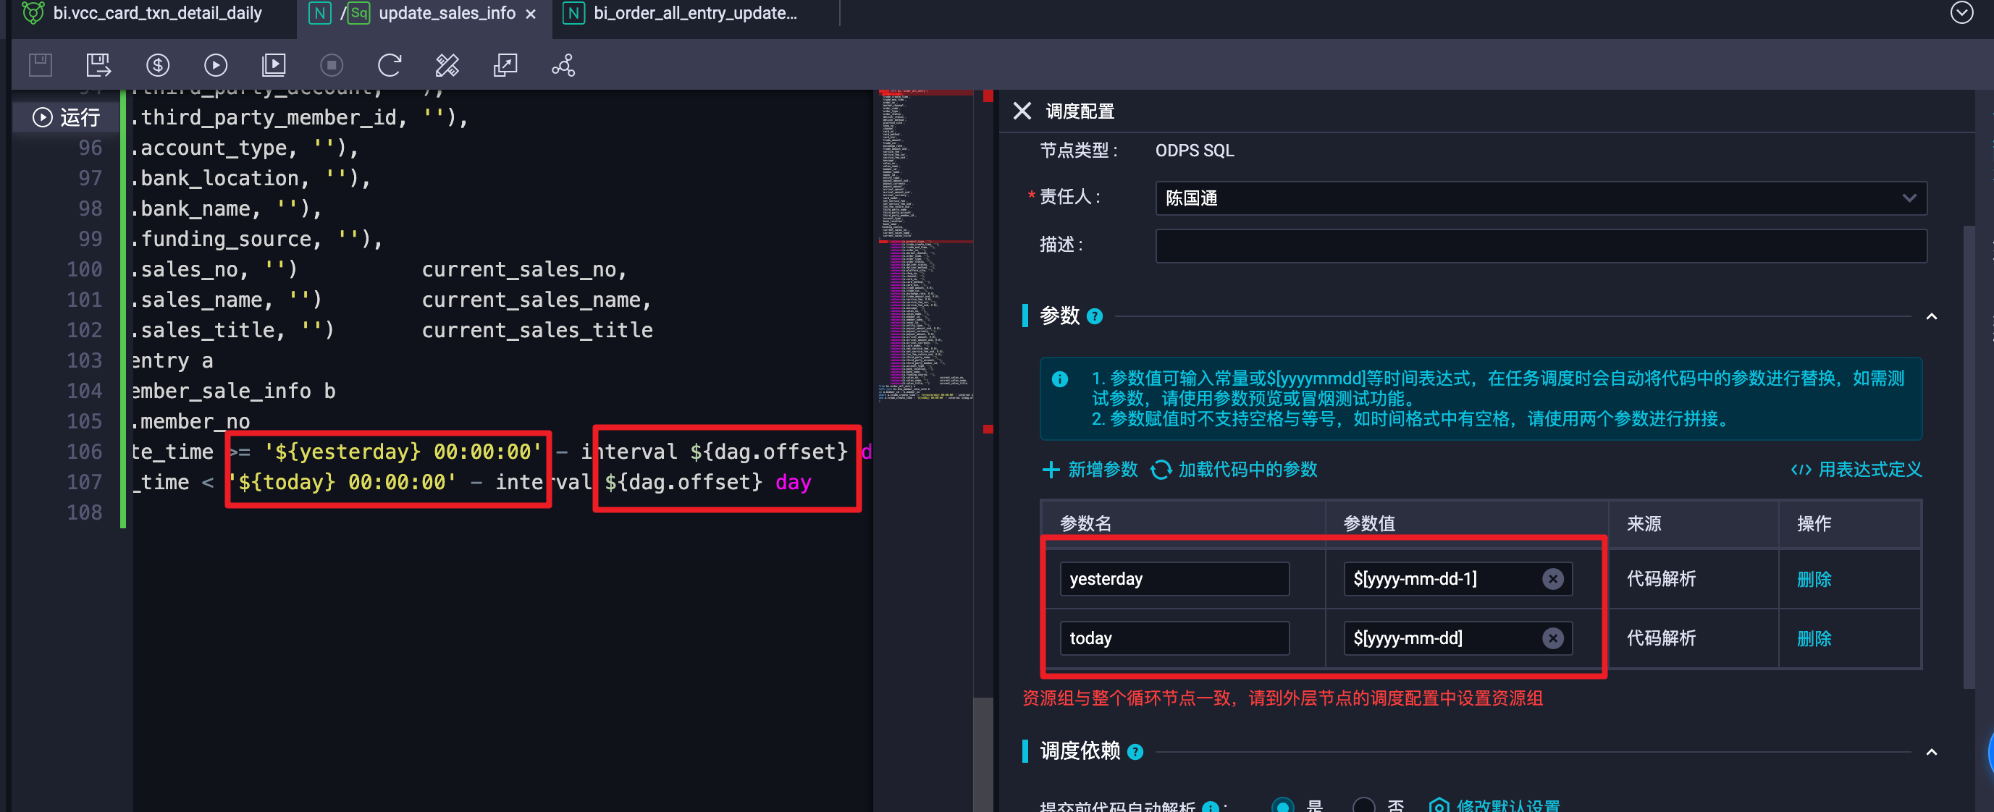The image size is (1994, 812).
Task: Click 加载代码中的参数 link
Action: [x=1234, y=469]
